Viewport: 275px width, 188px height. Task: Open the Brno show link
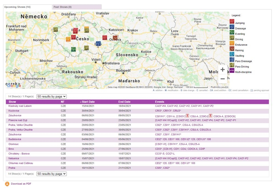click(x=11, y=149)
